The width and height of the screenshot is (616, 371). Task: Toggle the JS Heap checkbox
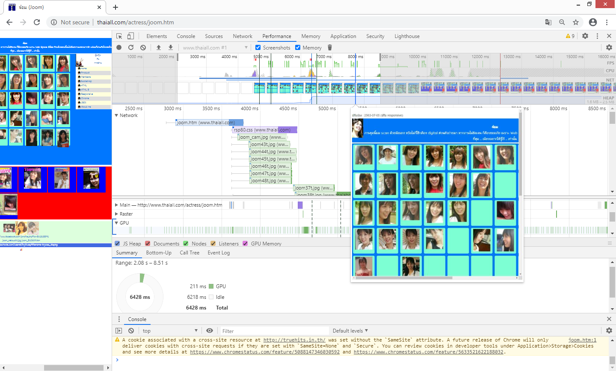point(118,243)
